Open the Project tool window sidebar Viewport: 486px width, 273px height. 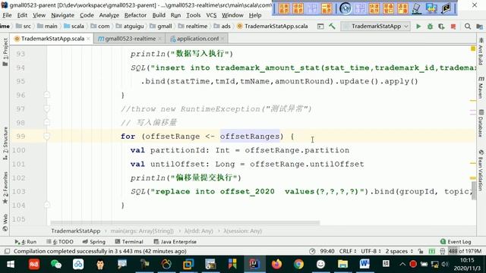point(5,52)
